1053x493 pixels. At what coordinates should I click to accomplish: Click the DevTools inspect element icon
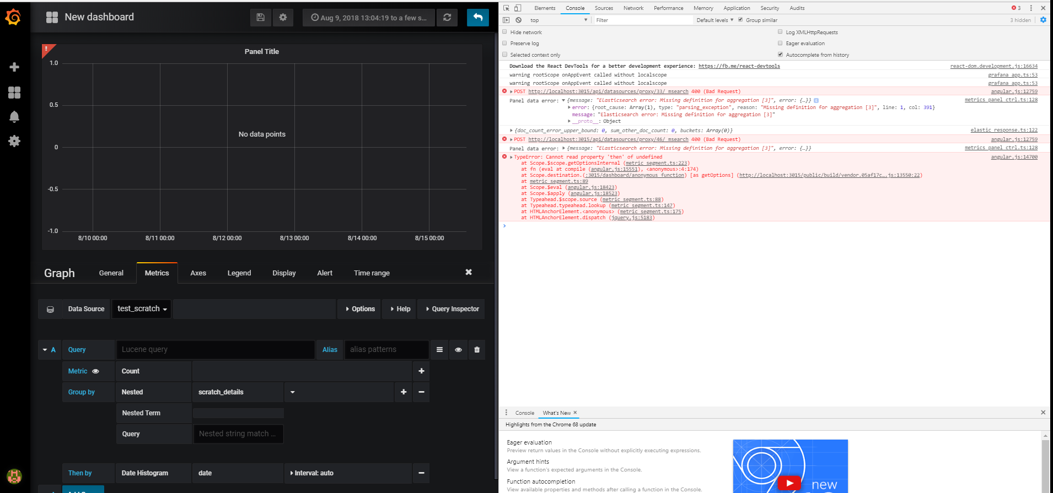coord(506,8)
